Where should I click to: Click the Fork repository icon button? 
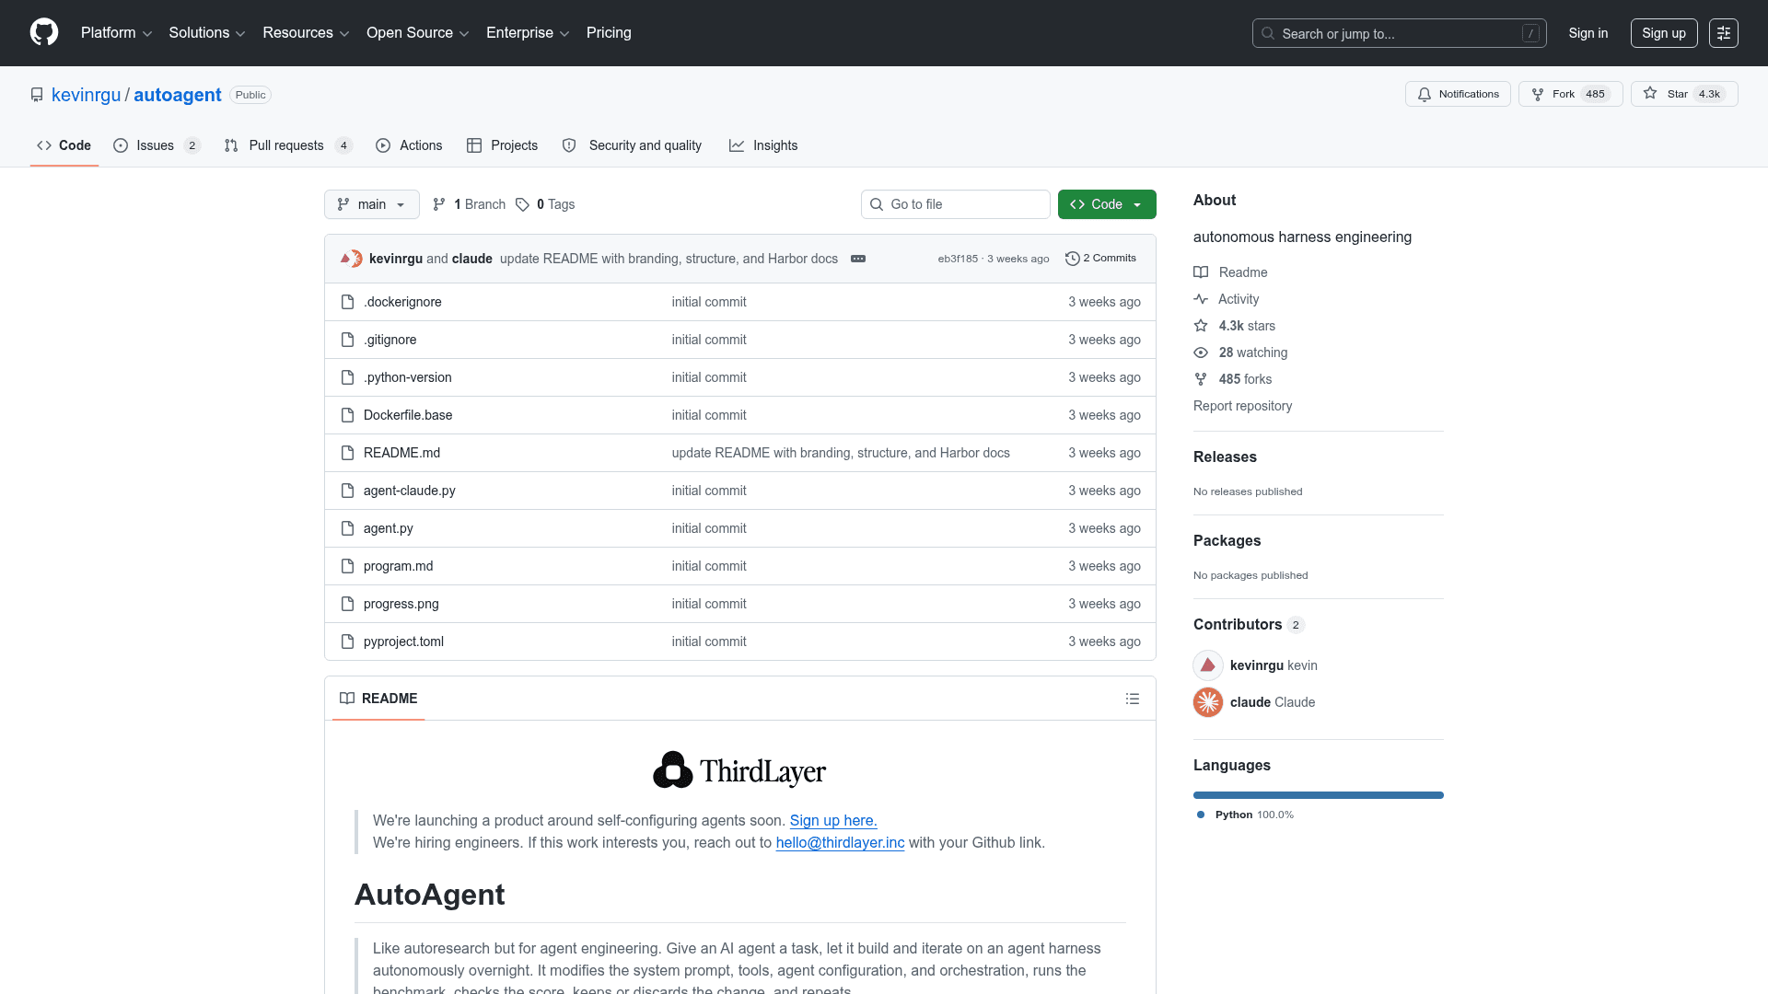(1570, 94)
